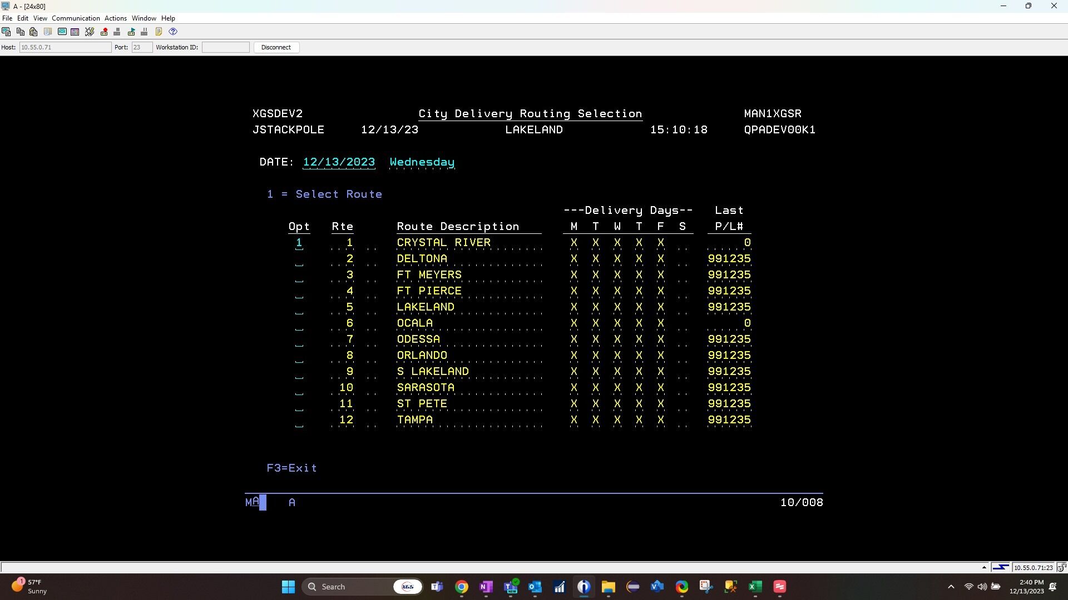Click the Paste toolbar icon
Viewport: 1068px width, 600px height.
tap(33, 32)
